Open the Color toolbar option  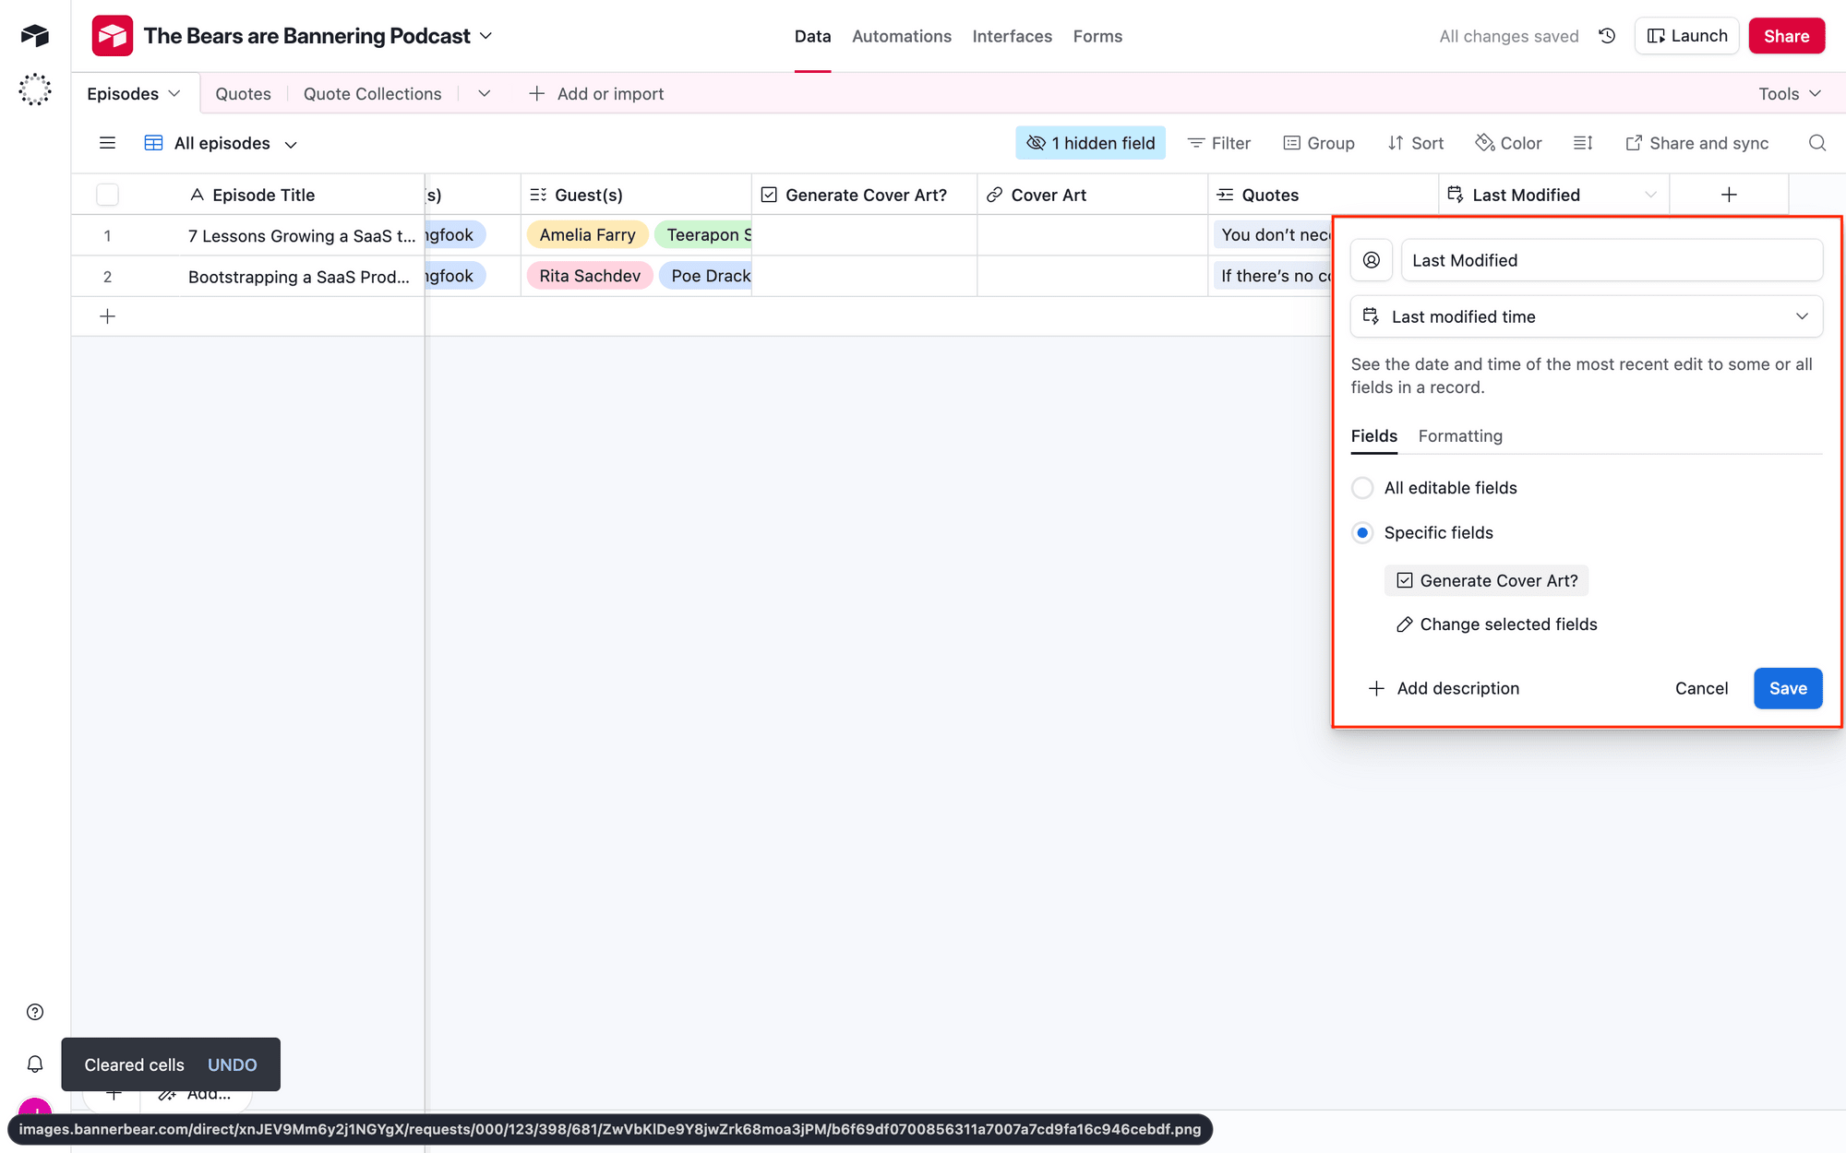tap(1508, 143)
